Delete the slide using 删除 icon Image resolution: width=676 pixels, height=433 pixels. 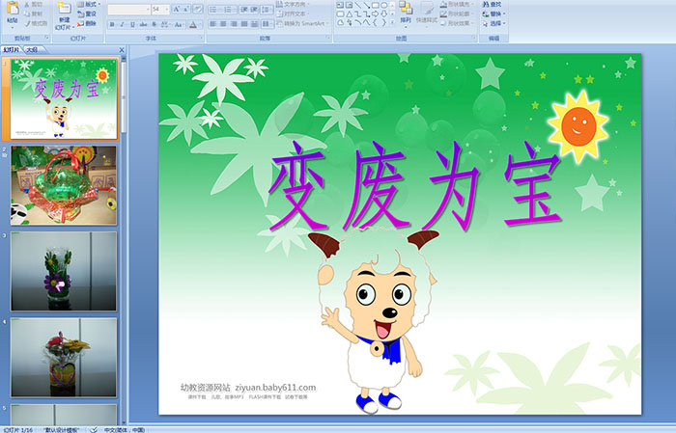pos(87,23)
